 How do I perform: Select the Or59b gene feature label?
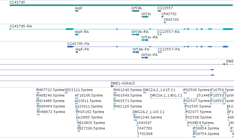click(137, 8)
